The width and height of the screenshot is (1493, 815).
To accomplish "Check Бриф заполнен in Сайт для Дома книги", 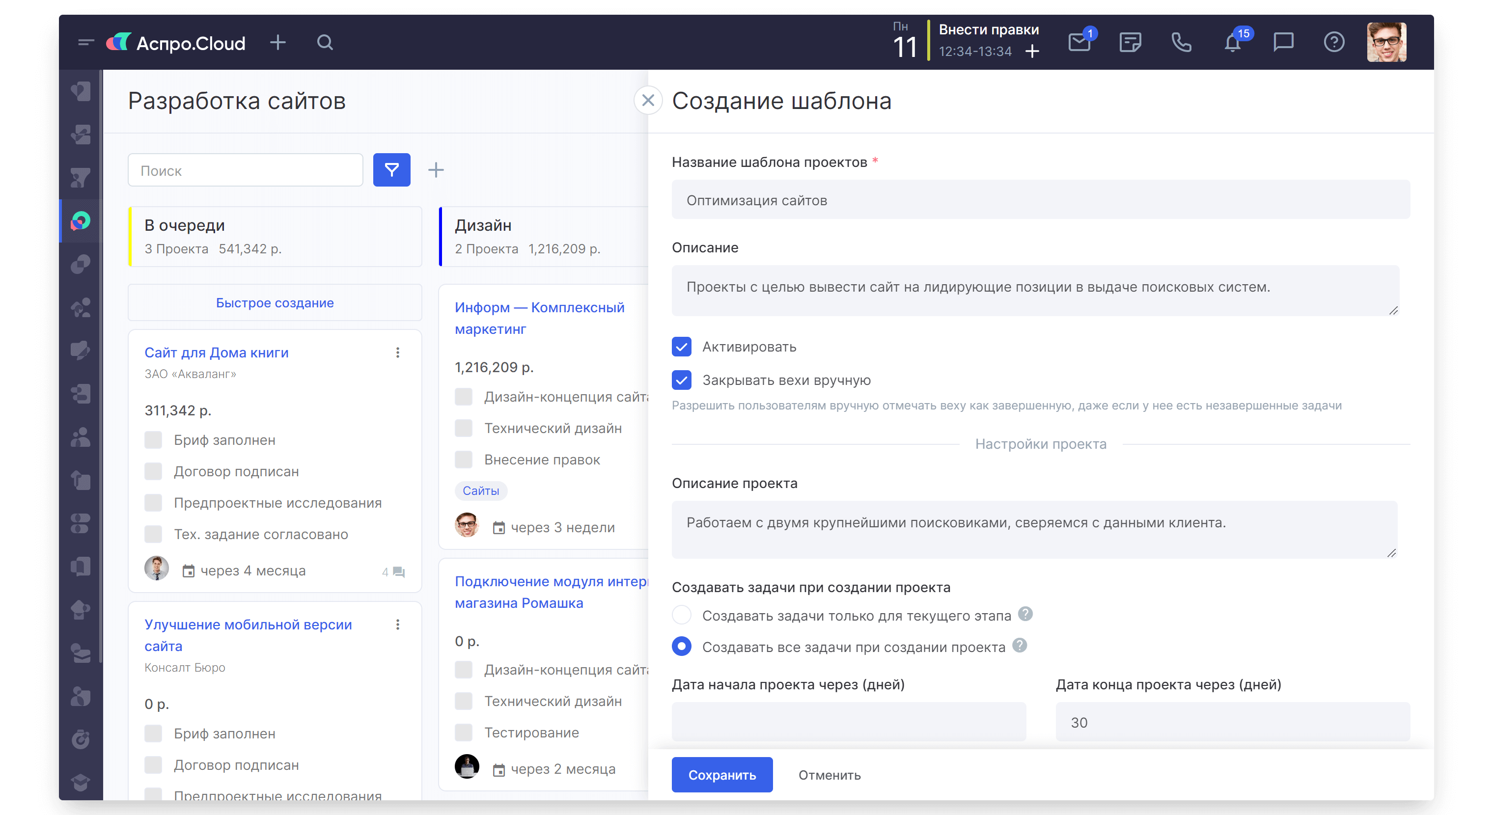I will [153, 440].
